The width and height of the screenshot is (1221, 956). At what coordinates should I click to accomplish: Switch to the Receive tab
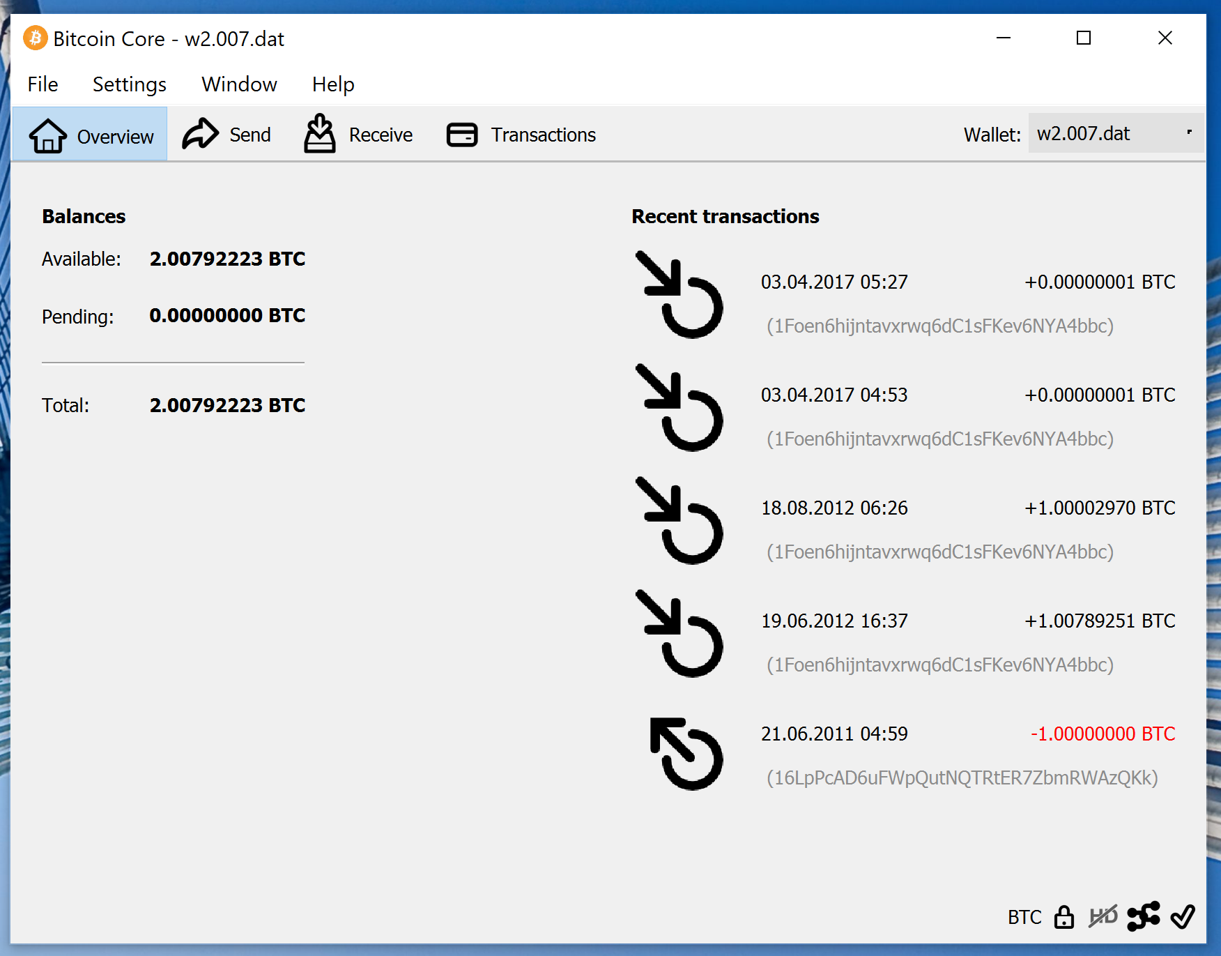359,135
